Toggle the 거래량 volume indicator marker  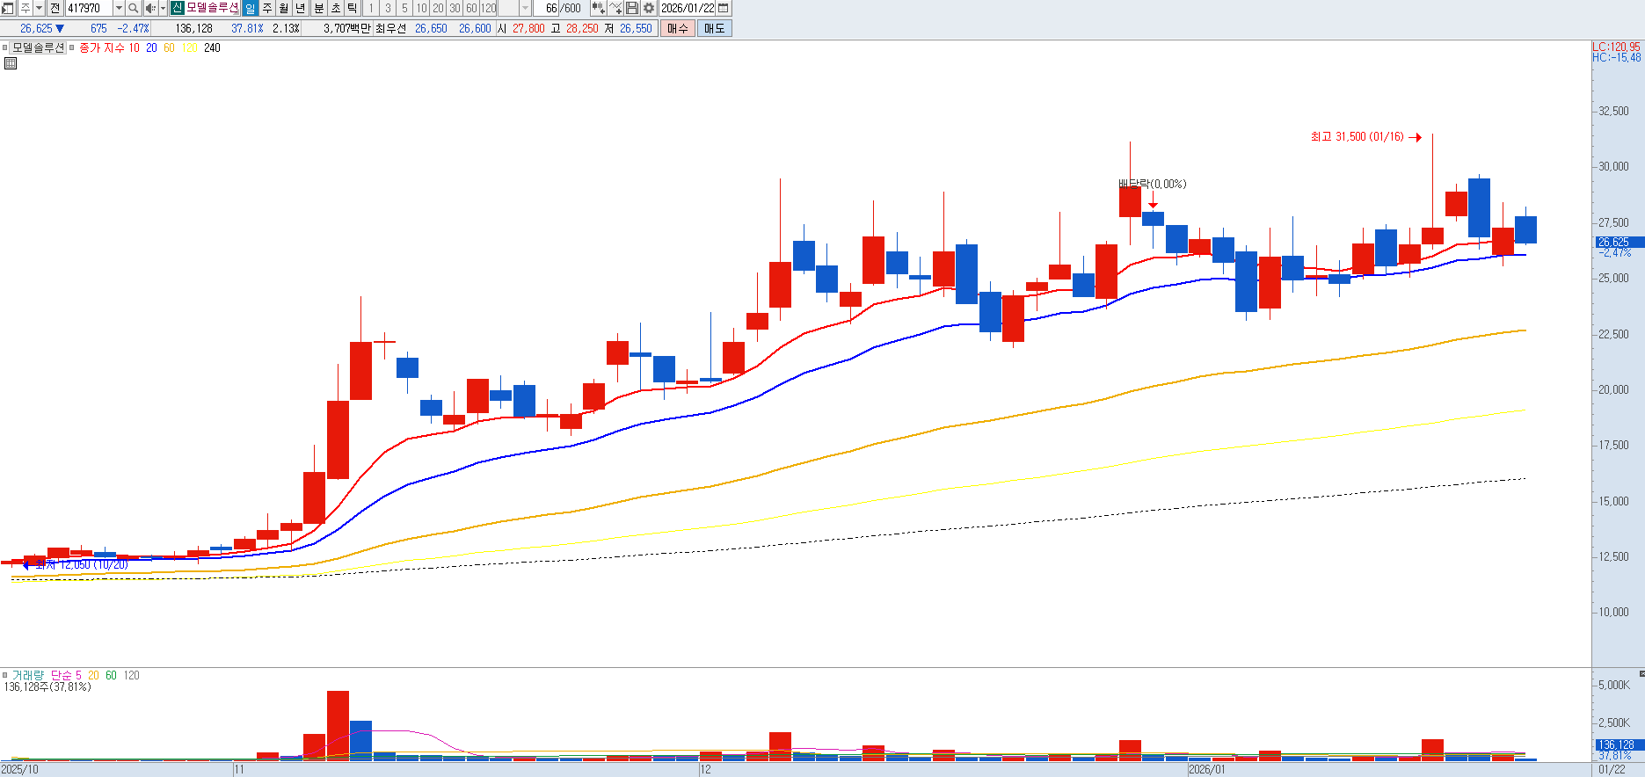click(x=5, y=675)
